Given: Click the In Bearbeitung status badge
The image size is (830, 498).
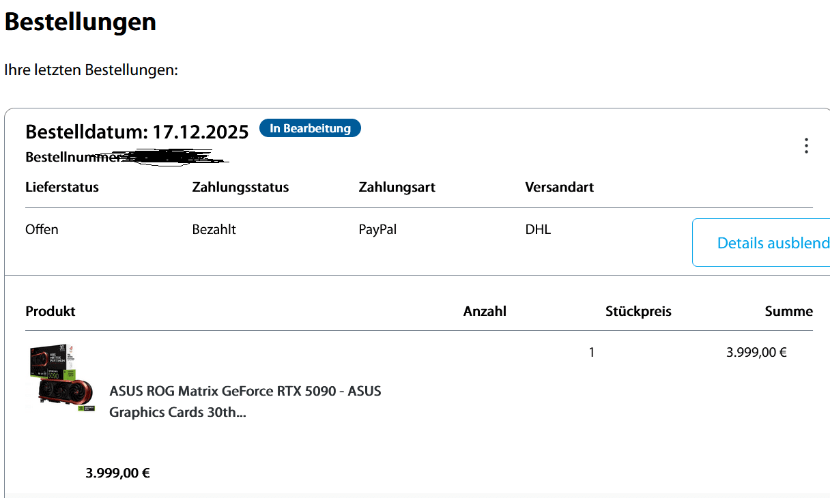Looking at the screenshot, I should (x=310, y=128).
